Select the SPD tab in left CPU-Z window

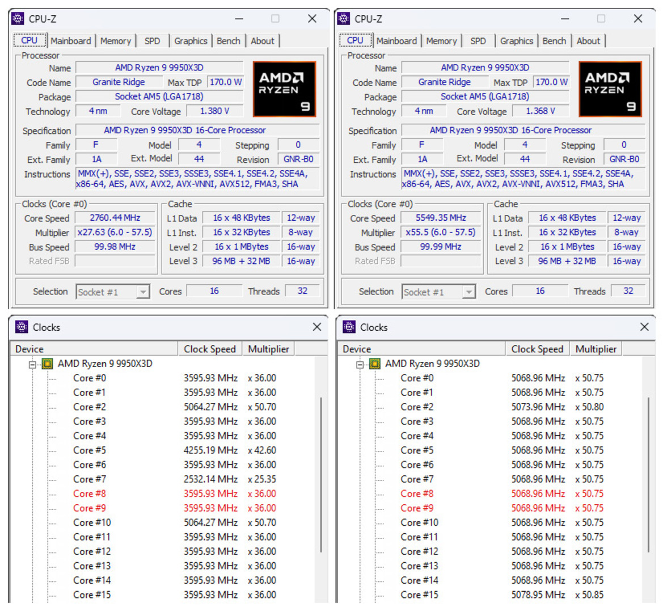[x=152, y=41]
